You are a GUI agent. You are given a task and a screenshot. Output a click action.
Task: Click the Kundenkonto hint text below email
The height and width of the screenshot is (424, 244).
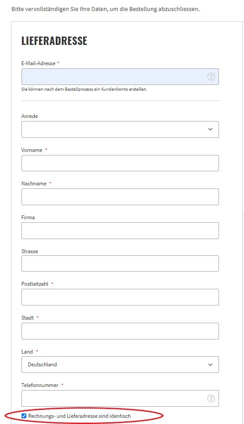[x=84, y=89]
